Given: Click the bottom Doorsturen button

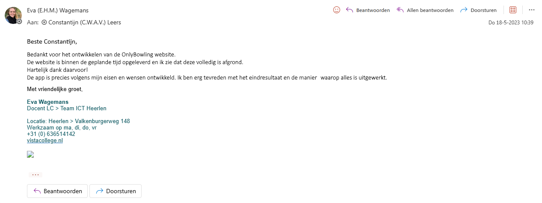Looking at the screenshot, I should (116, 191).
